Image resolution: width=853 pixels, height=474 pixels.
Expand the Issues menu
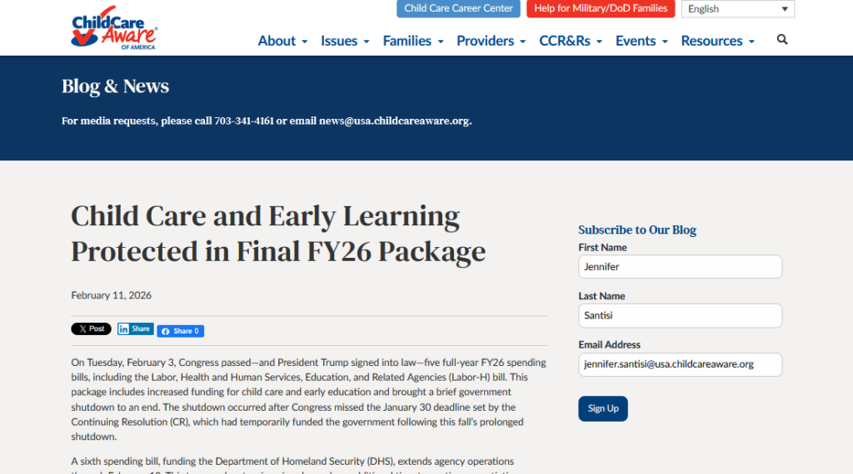345,41
